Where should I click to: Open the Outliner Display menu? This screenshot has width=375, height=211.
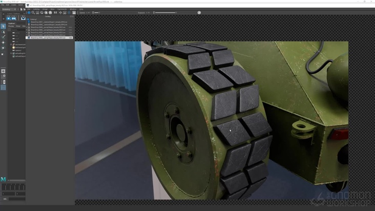point(11,26)
